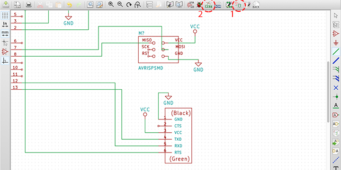Toggle grid visibility
This screenshot has width=341, height=170.
click(5, 16)
